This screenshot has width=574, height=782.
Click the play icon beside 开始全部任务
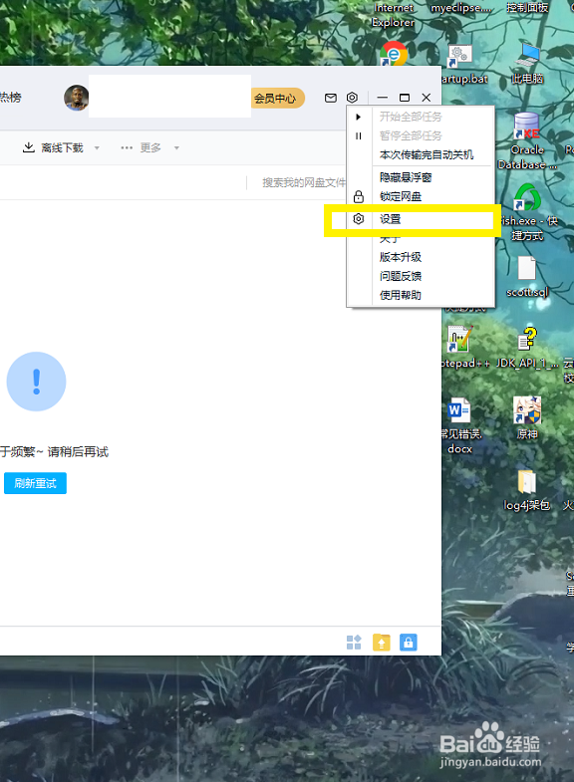tap(358, 117)
